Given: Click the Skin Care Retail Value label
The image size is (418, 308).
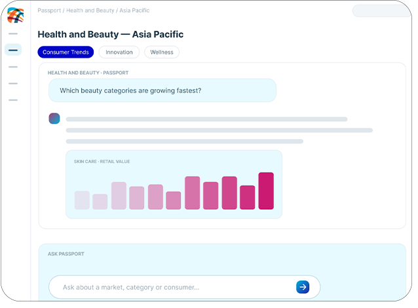Looking at the screenshot, I should click(102, 162).
